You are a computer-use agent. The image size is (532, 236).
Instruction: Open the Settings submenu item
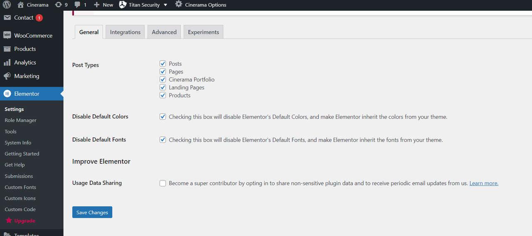pyautogui.click(x=14, y=109)
